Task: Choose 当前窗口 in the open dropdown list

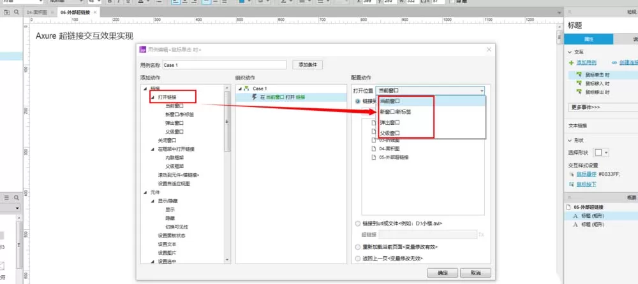Action: click(x=432, y=101)
